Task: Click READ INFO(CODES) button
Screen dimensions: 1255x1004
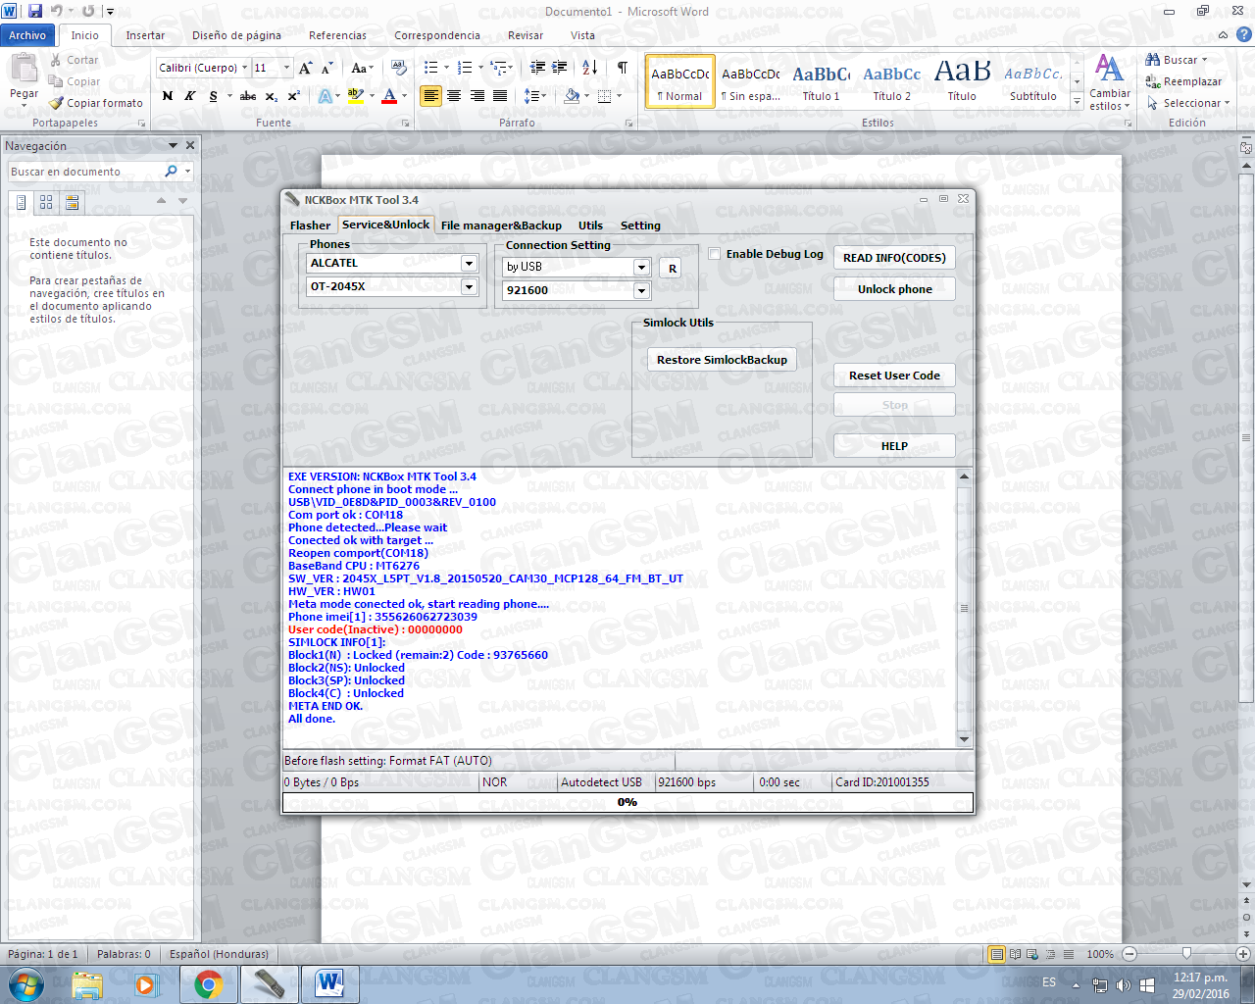Action: coord(894,258)
